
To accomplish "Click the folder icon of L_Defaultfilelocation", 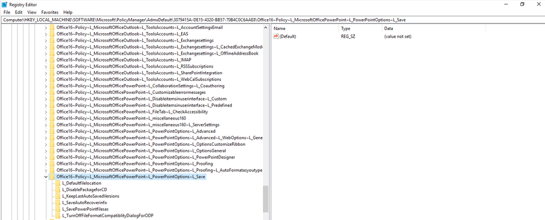I will 57,183.
